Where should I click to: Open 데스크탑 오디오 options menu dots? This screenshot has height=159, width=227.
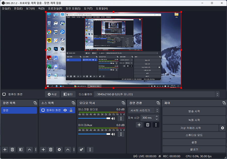point(121,118)
